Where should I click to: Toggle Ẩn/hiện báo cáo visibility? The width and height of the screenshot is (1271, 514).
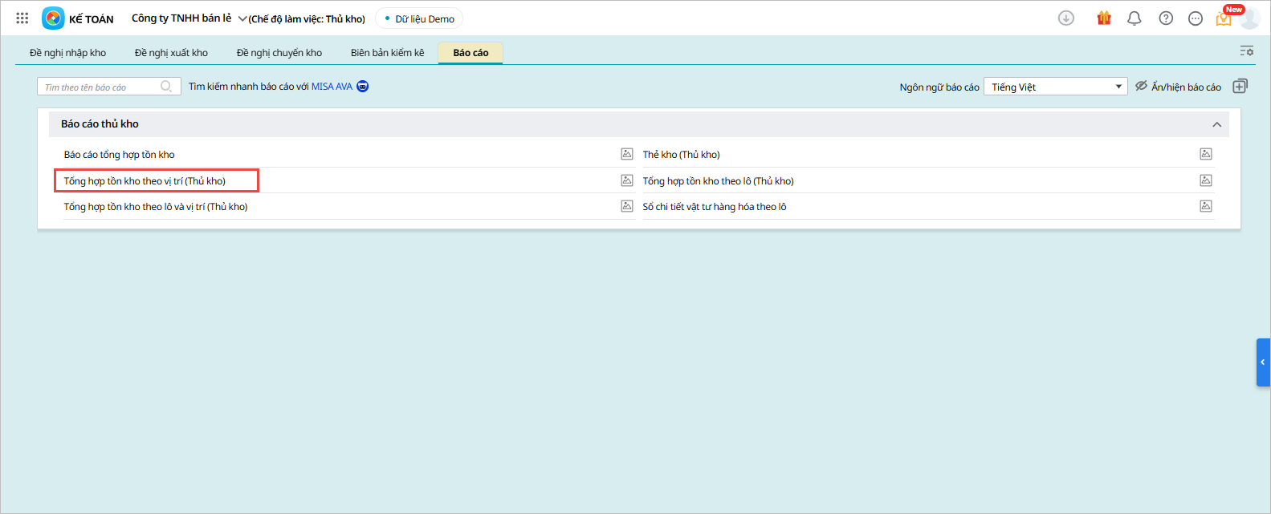[x=1178, y=87]
